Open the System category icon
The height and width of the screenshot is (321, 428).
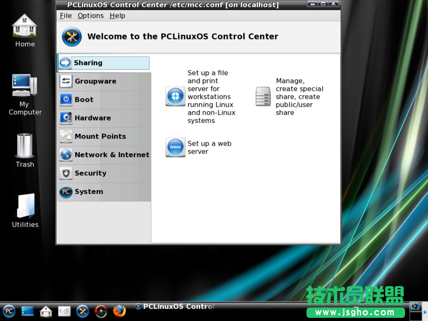66,192
